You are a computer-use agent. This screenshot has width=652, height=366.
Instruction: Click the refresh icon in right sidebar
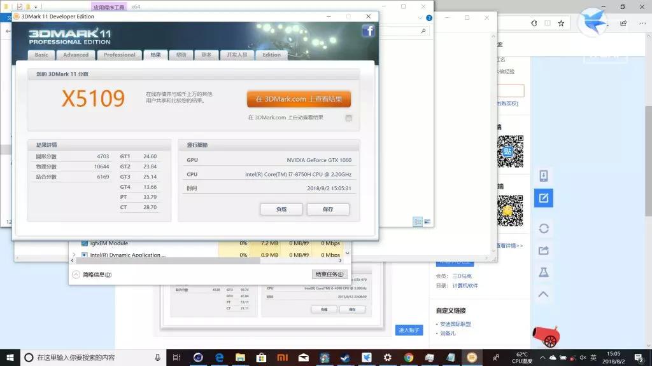point(543,228)
